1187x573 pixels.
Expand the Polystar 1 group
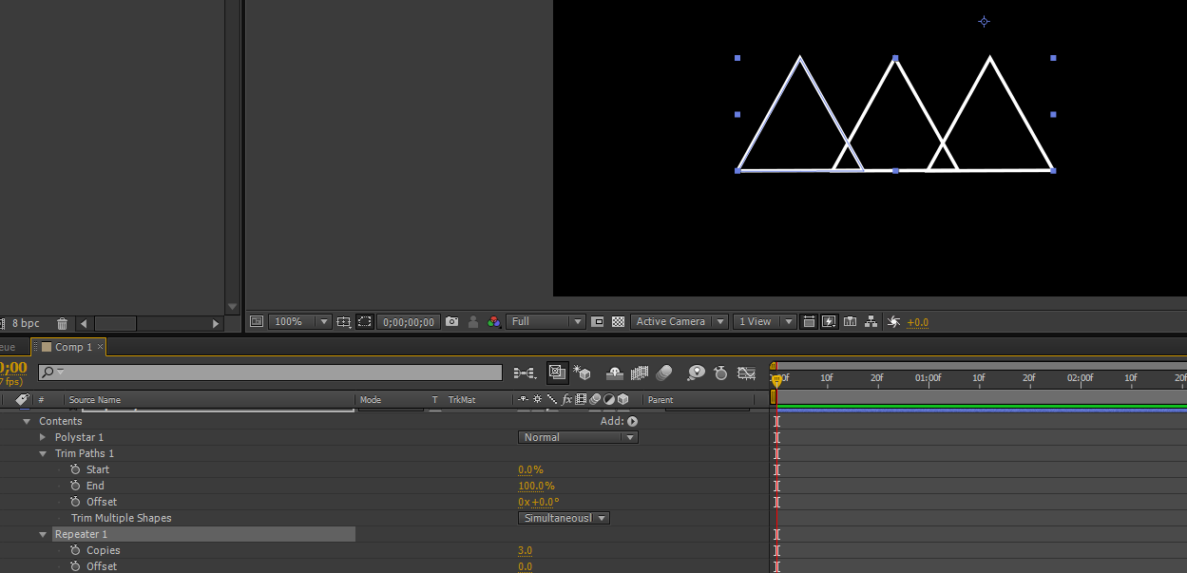pos(43,437)
